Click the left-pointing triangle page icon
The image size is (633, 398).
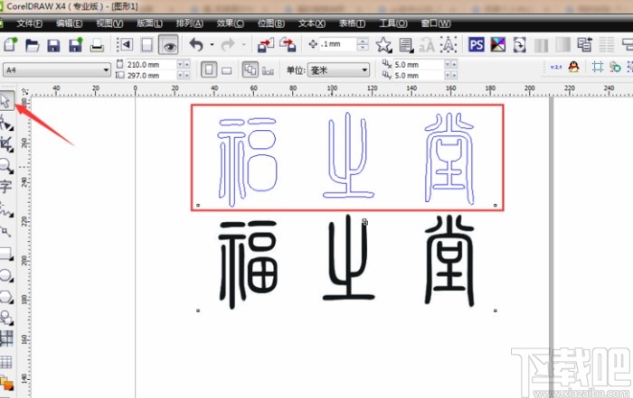[125, 44]
